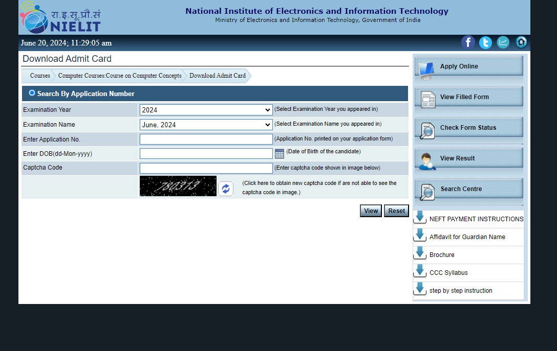Select Search By Application Number radio button
Viewport: 557px width, 351px height.
[32, 93]
